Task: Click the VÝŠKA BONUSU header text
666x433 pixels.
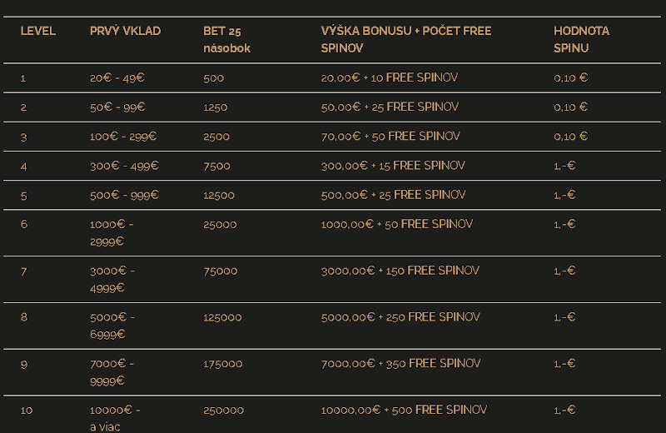Action: [366, 31]
